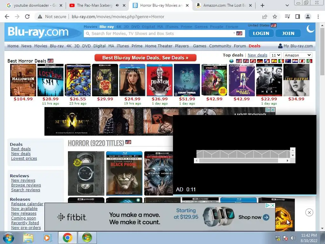Viewport: 325px width, 244px height.
Task: Close the round X beside fitbit banner
Action: (x=309, y=213)
